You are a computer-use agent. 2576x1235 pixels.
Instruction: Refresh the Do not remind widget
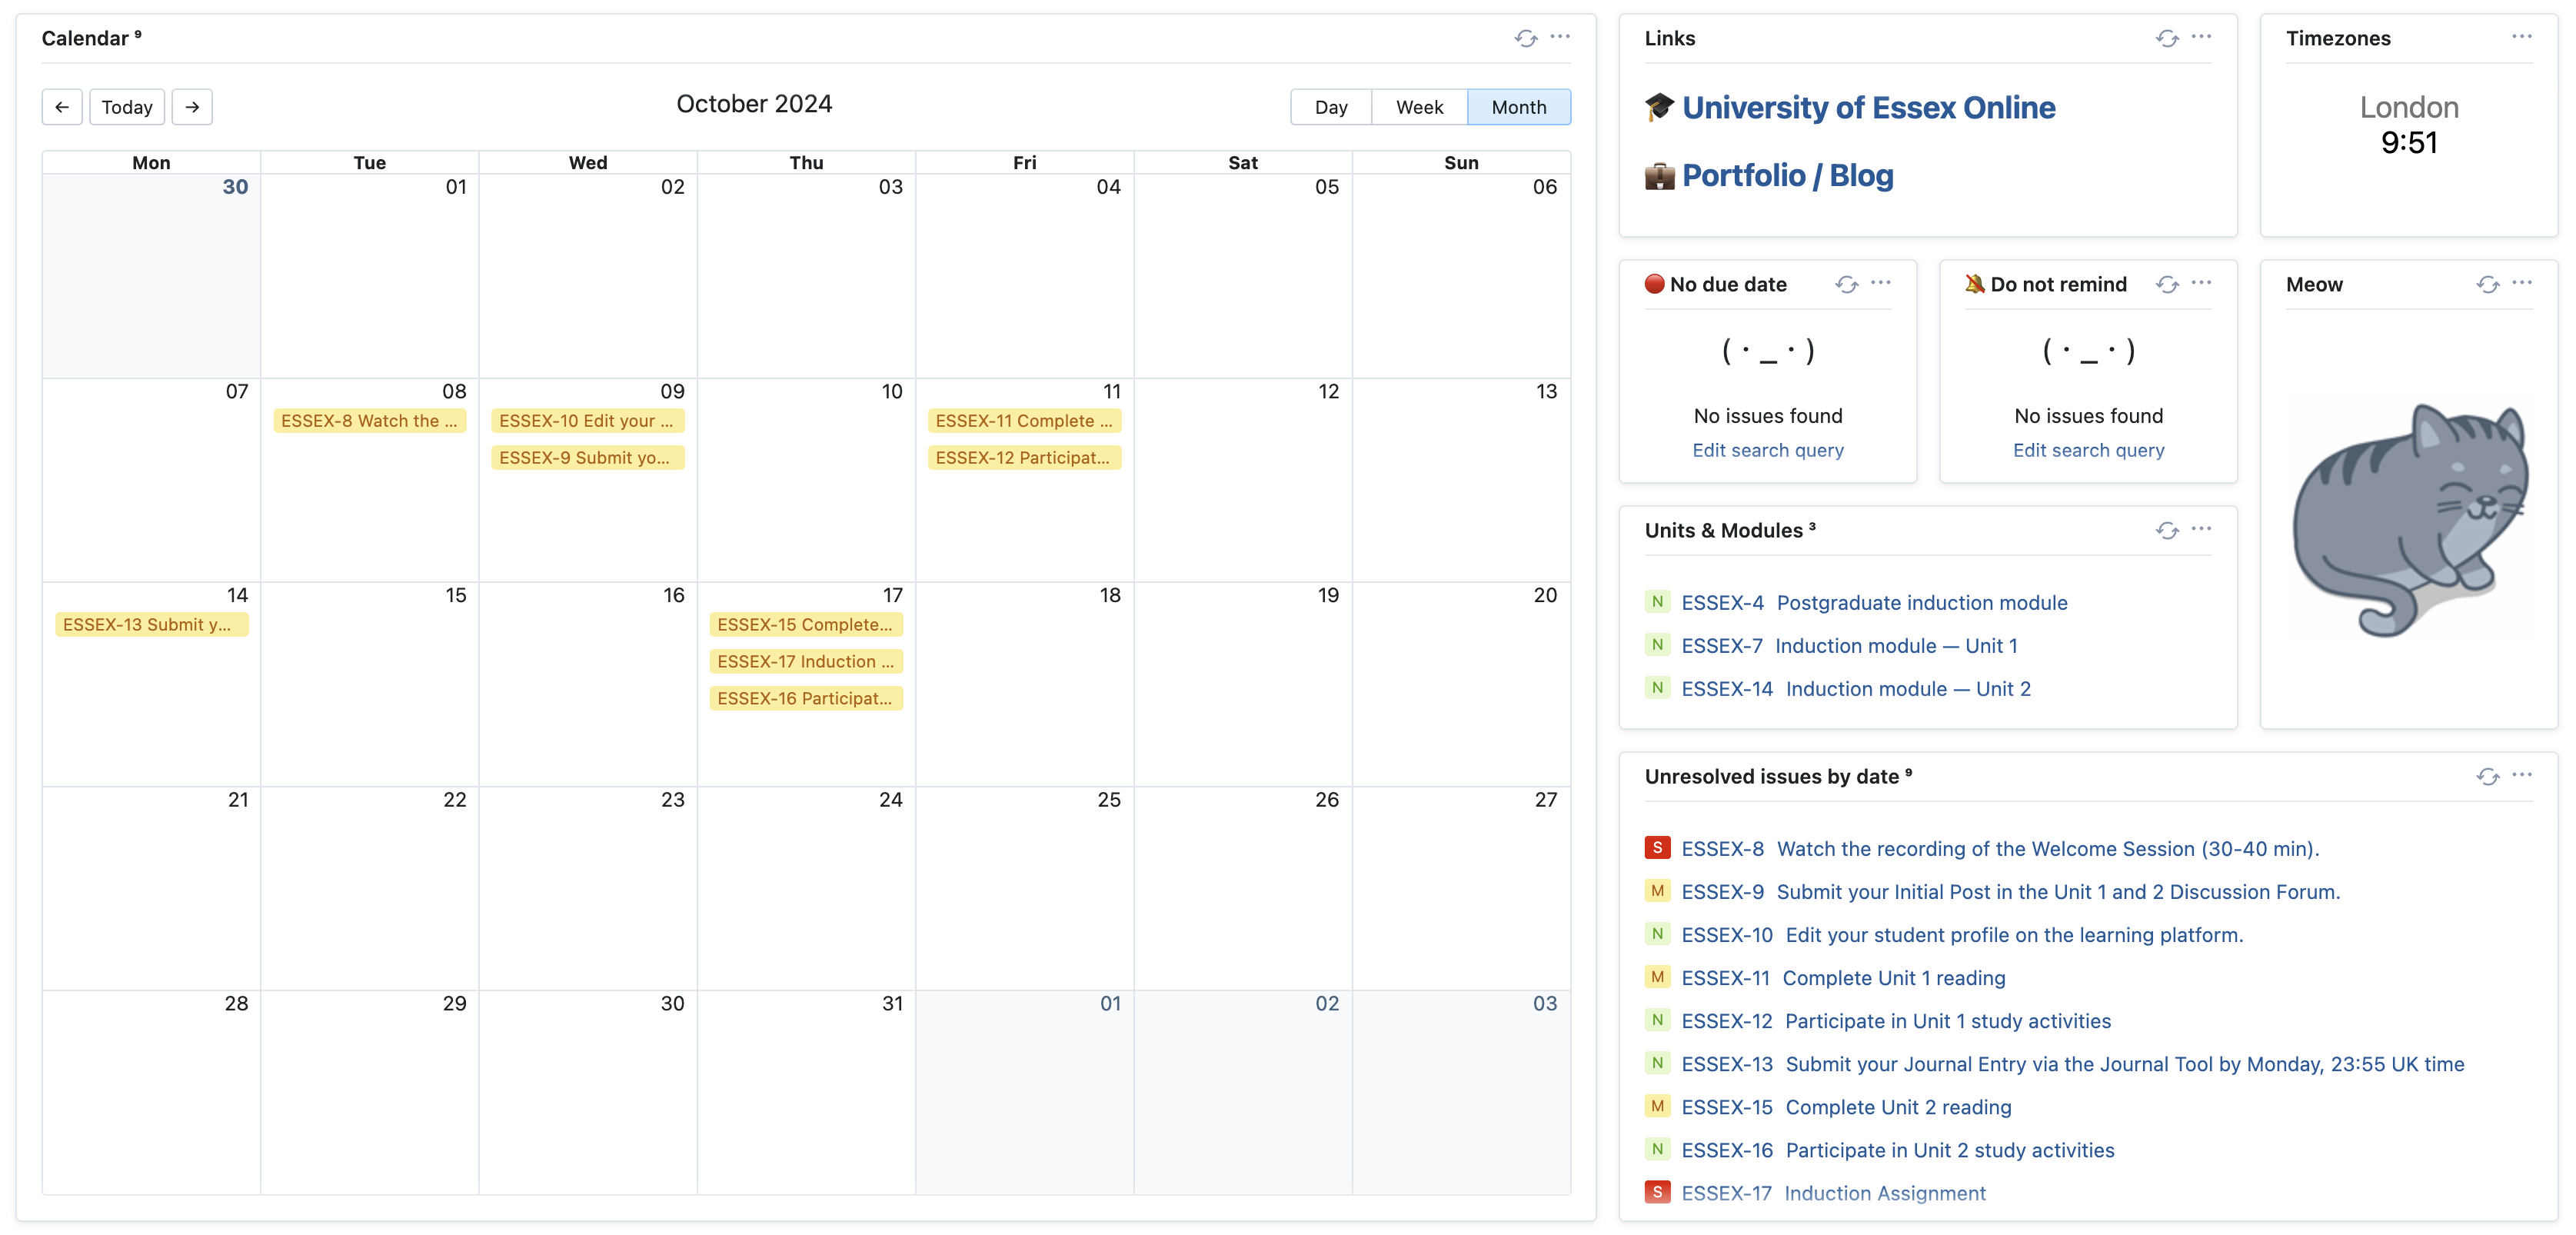pos(2167,284)
